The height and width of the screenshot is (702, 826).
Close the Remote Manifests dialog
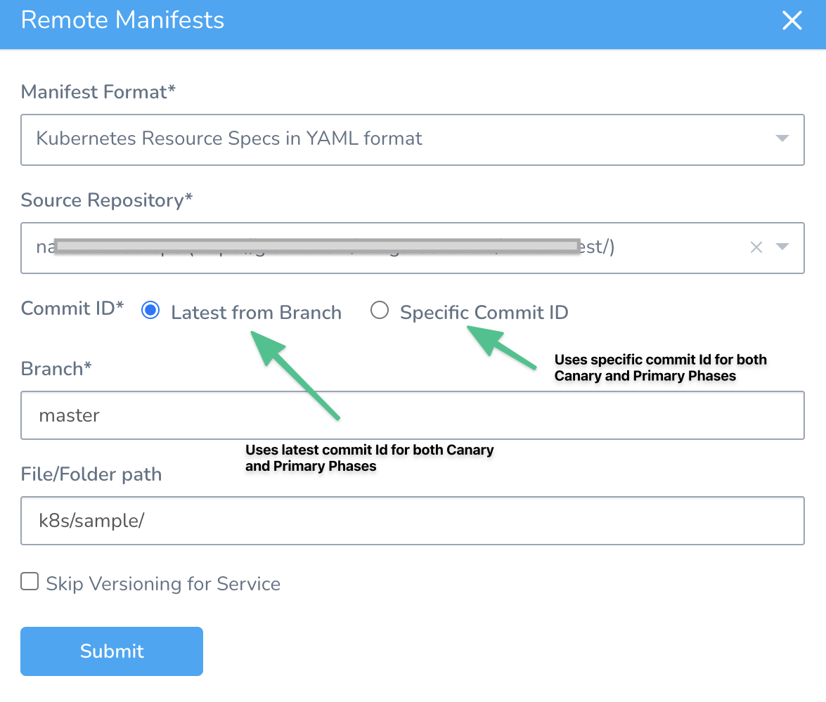(x=792, y=20)
